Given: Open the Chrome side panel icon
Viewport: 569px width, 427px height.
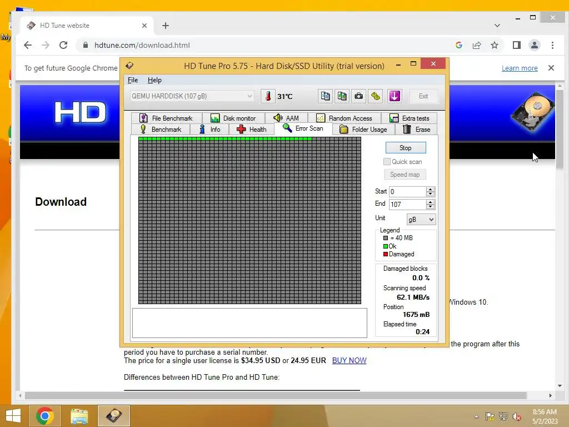Looking at the screenshot, I should (516, 45).
